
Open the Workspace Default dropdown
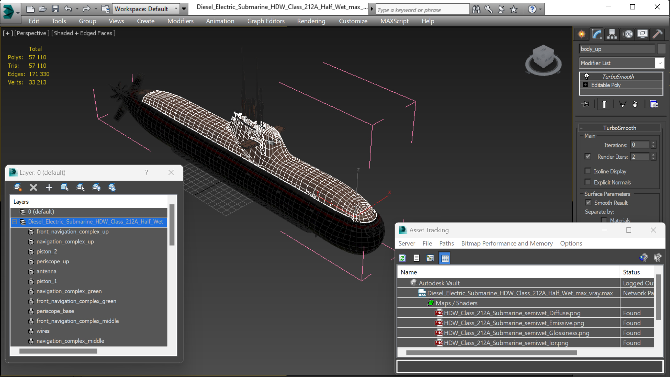click(x=176, y=9)
